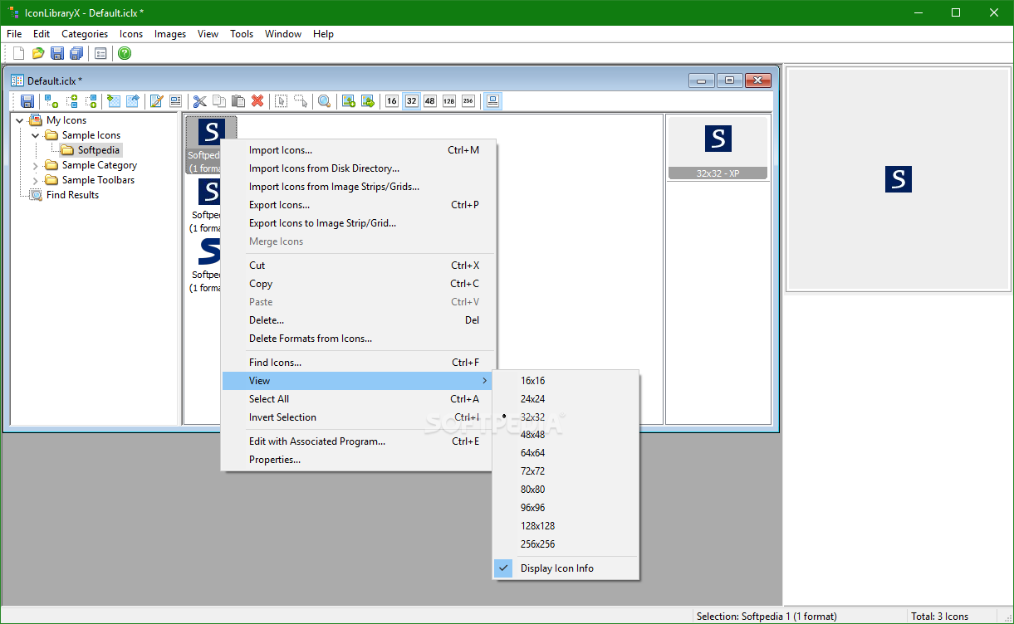Image resolution: width=1014 pixels, height=624 pixels.
Task: Click the properties sheet toolbar icon
Action: pos(175,101)
